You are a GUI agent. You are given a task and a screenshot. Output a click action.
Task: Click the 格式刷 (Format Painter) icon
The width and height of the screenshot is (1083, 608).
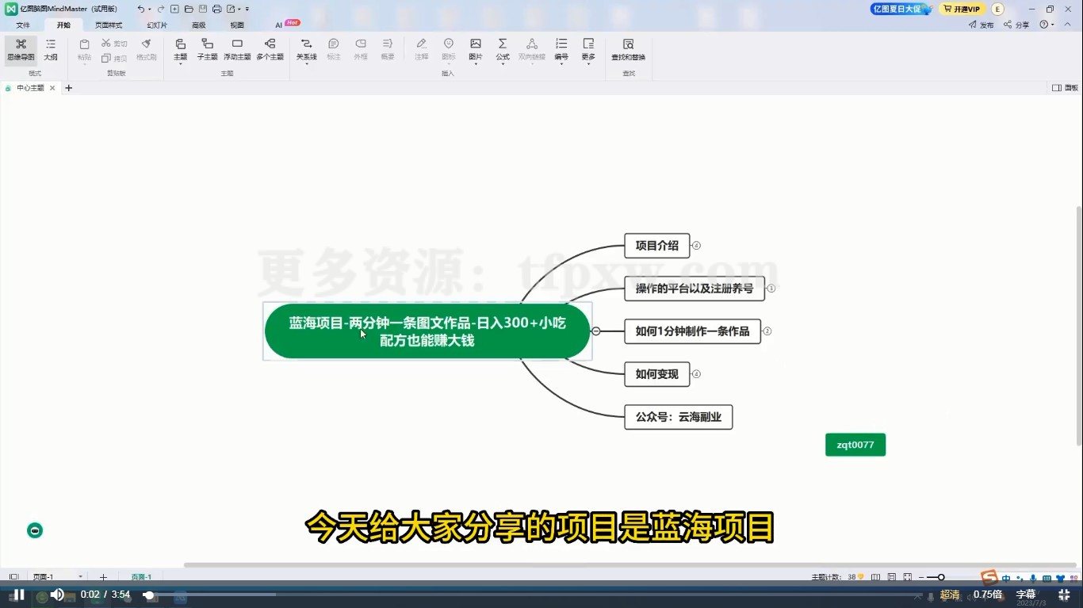[x=146, y=48]
